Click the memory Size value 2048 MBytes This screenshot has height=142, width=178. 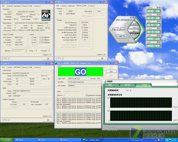[70, 14]
